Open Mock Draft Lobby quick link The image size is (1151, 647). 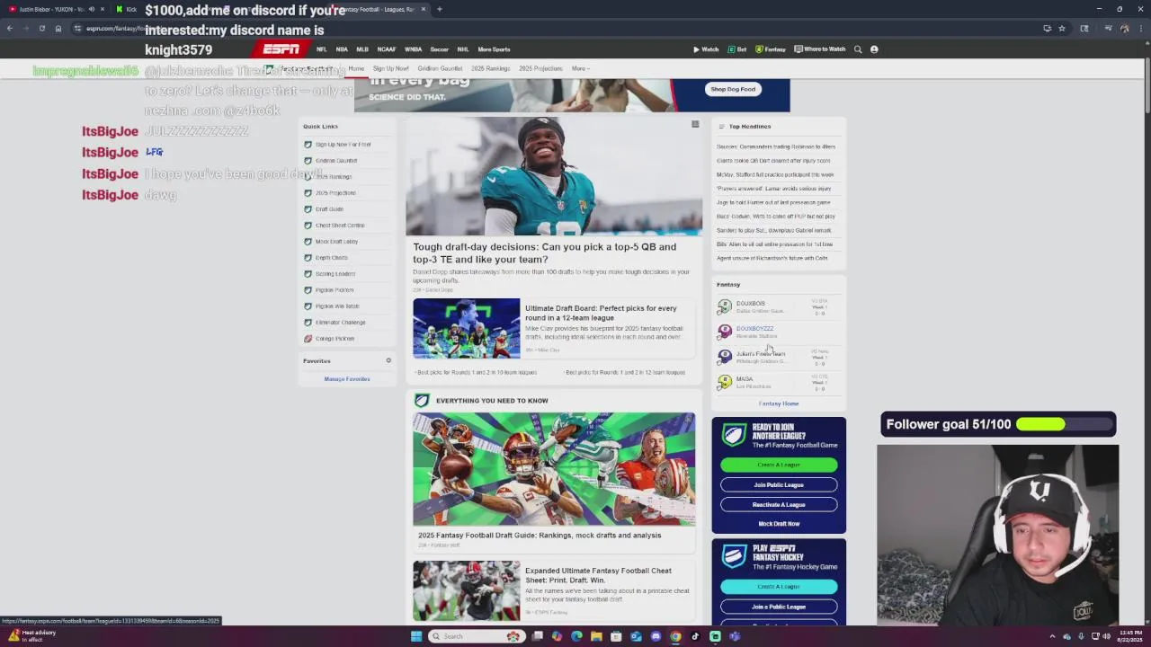[336, 242]
